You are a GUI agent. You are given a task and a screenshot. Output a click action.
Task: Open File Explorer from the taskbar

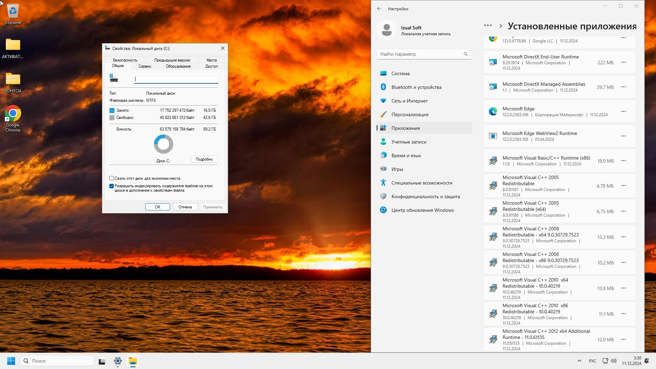pos(133,361)
